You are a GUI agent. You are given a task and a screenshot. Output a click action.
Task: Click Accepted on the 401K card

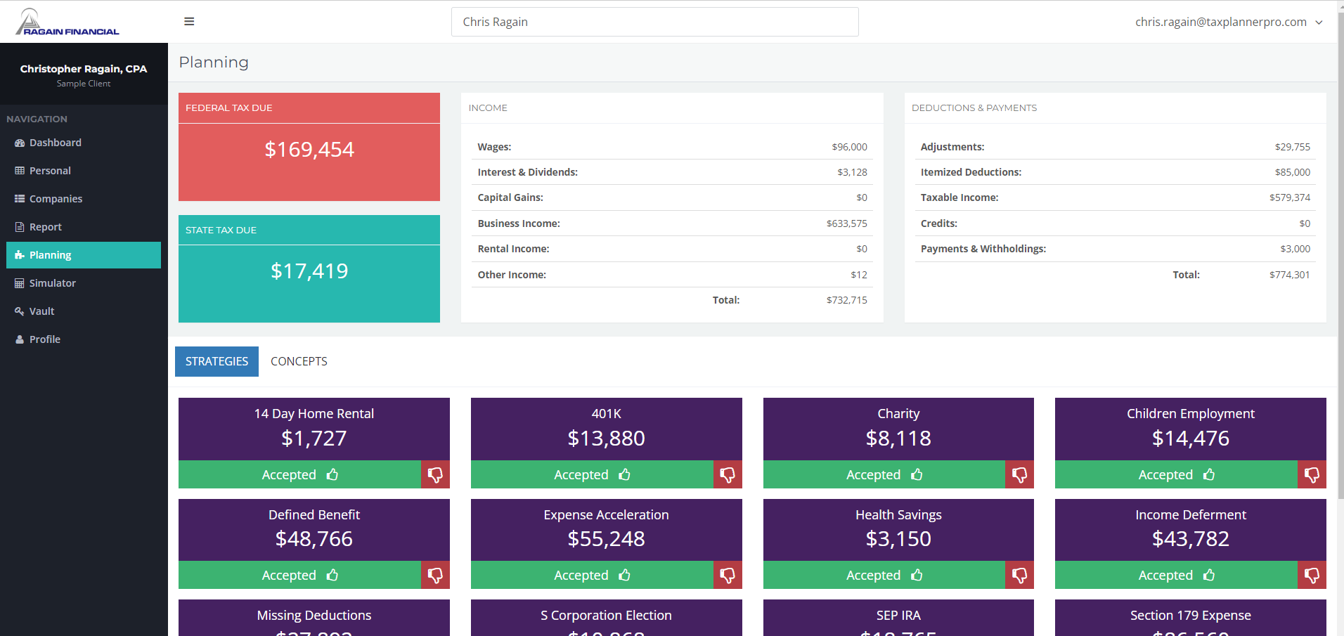592,475
